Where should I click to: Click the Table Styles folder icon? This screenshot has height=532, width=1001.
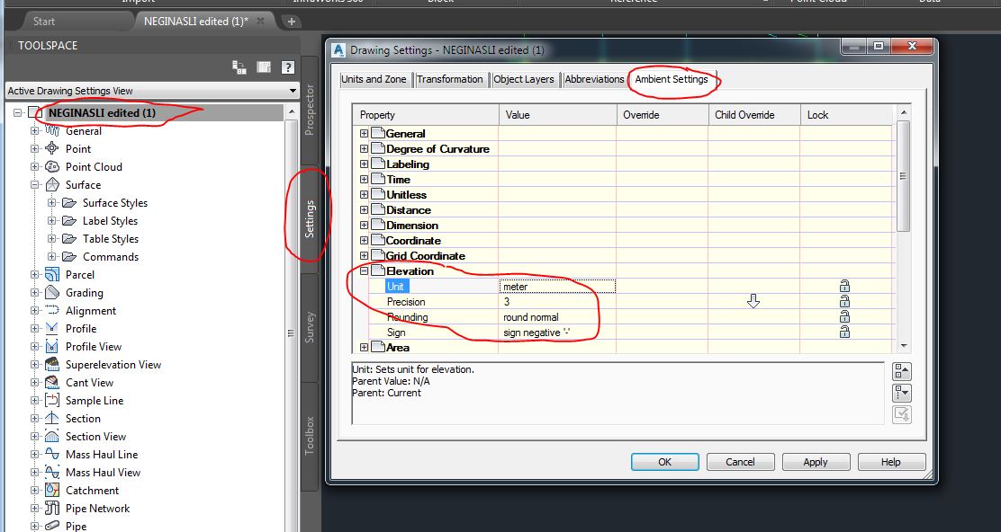click(69, 238)
